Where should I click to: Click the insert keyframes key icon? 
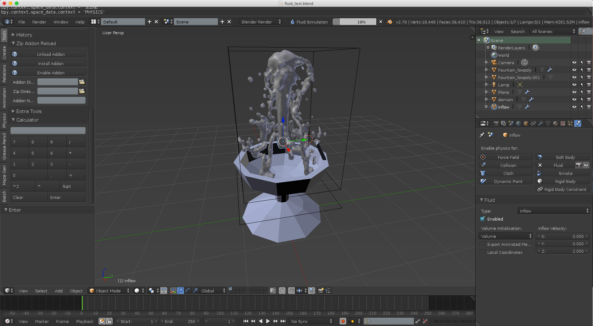417,321
